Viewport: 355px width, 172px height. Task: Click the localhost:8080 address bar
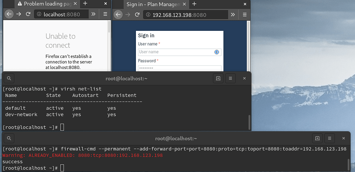coord(62,14)
